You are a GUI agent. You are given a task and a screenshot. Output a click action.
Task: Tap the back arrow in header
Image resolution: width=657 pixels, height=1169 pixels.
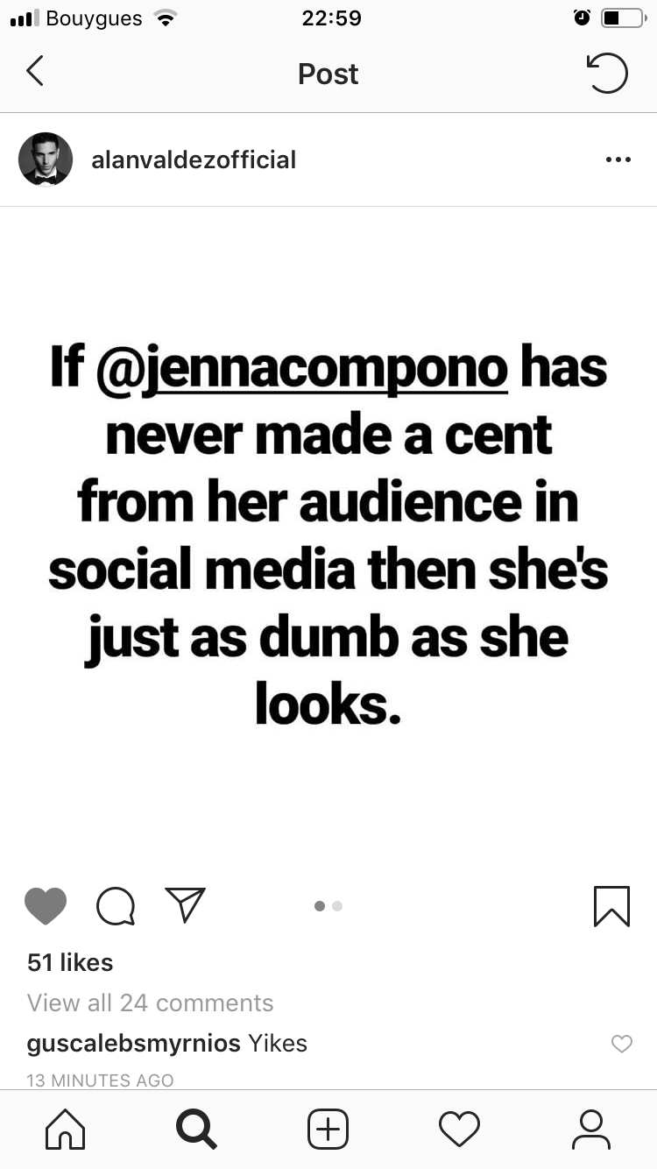pyautogui.click(x=35, y=72)
